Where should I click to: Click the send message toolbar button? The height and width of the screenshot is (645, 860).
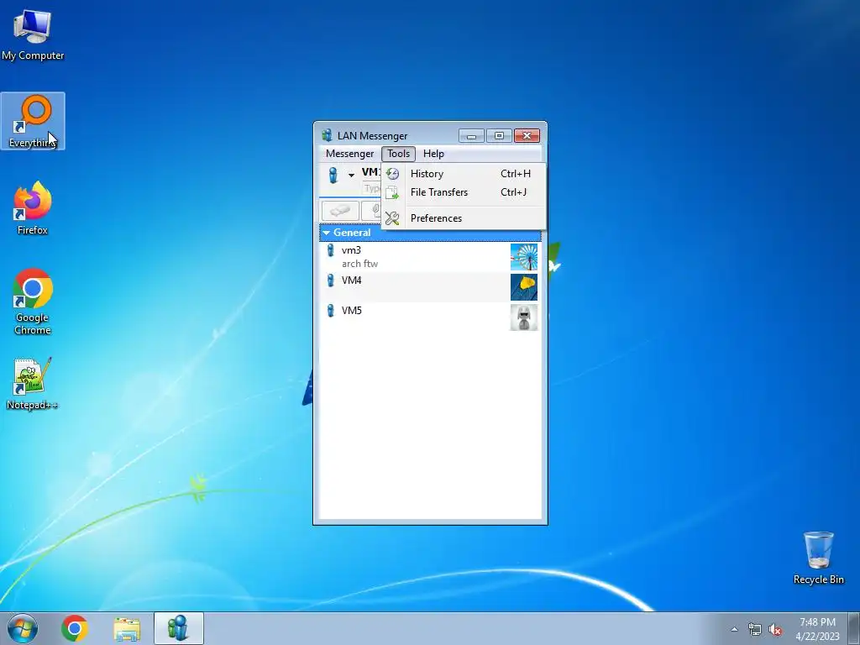(x=341, y=211)
